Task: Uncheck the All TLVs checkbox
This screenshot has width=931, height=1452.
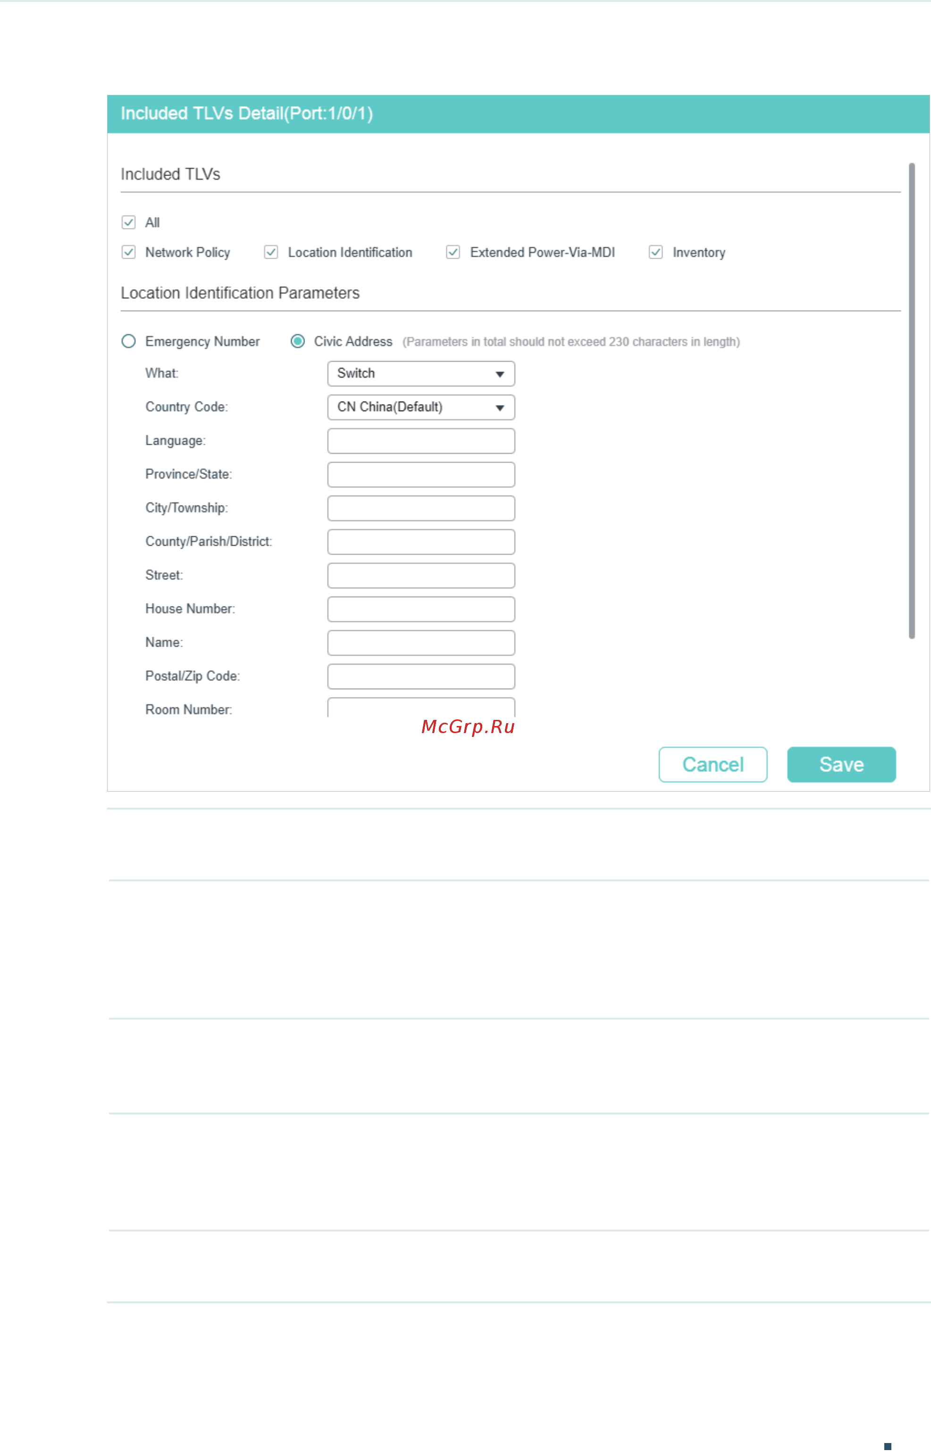Action: [x=129, y=222]
